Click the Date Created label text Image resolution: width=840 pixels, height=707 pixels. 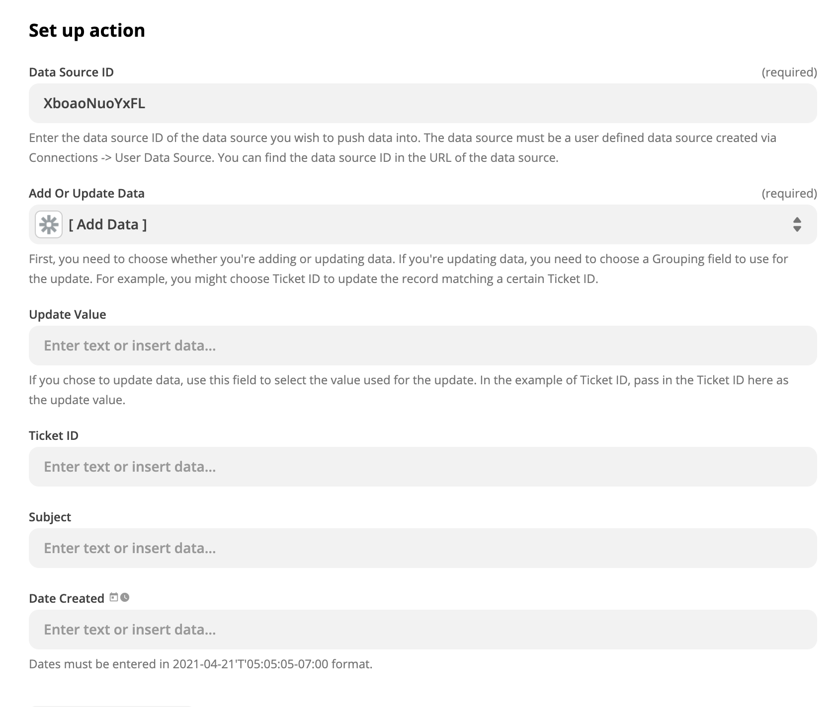[67, 598]
